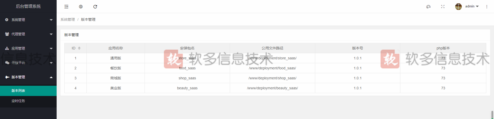Expand the 应用管理 sidebar menu
Image resolution: width=494 pixels, height=119 pixels.
click(x=28, y=48)
